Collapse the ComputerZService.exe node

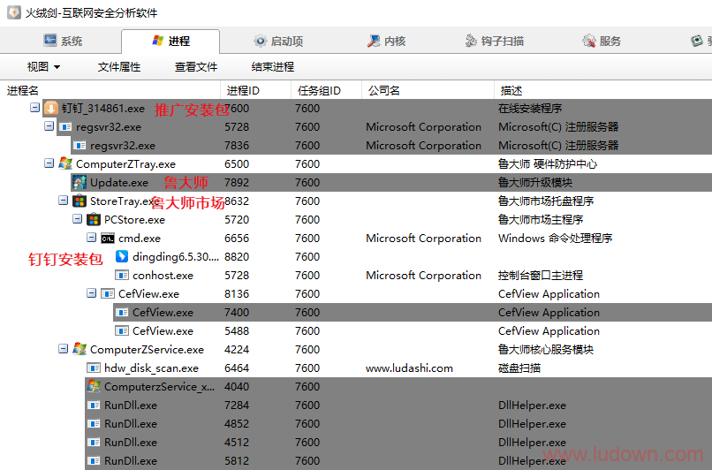(63, 349)
